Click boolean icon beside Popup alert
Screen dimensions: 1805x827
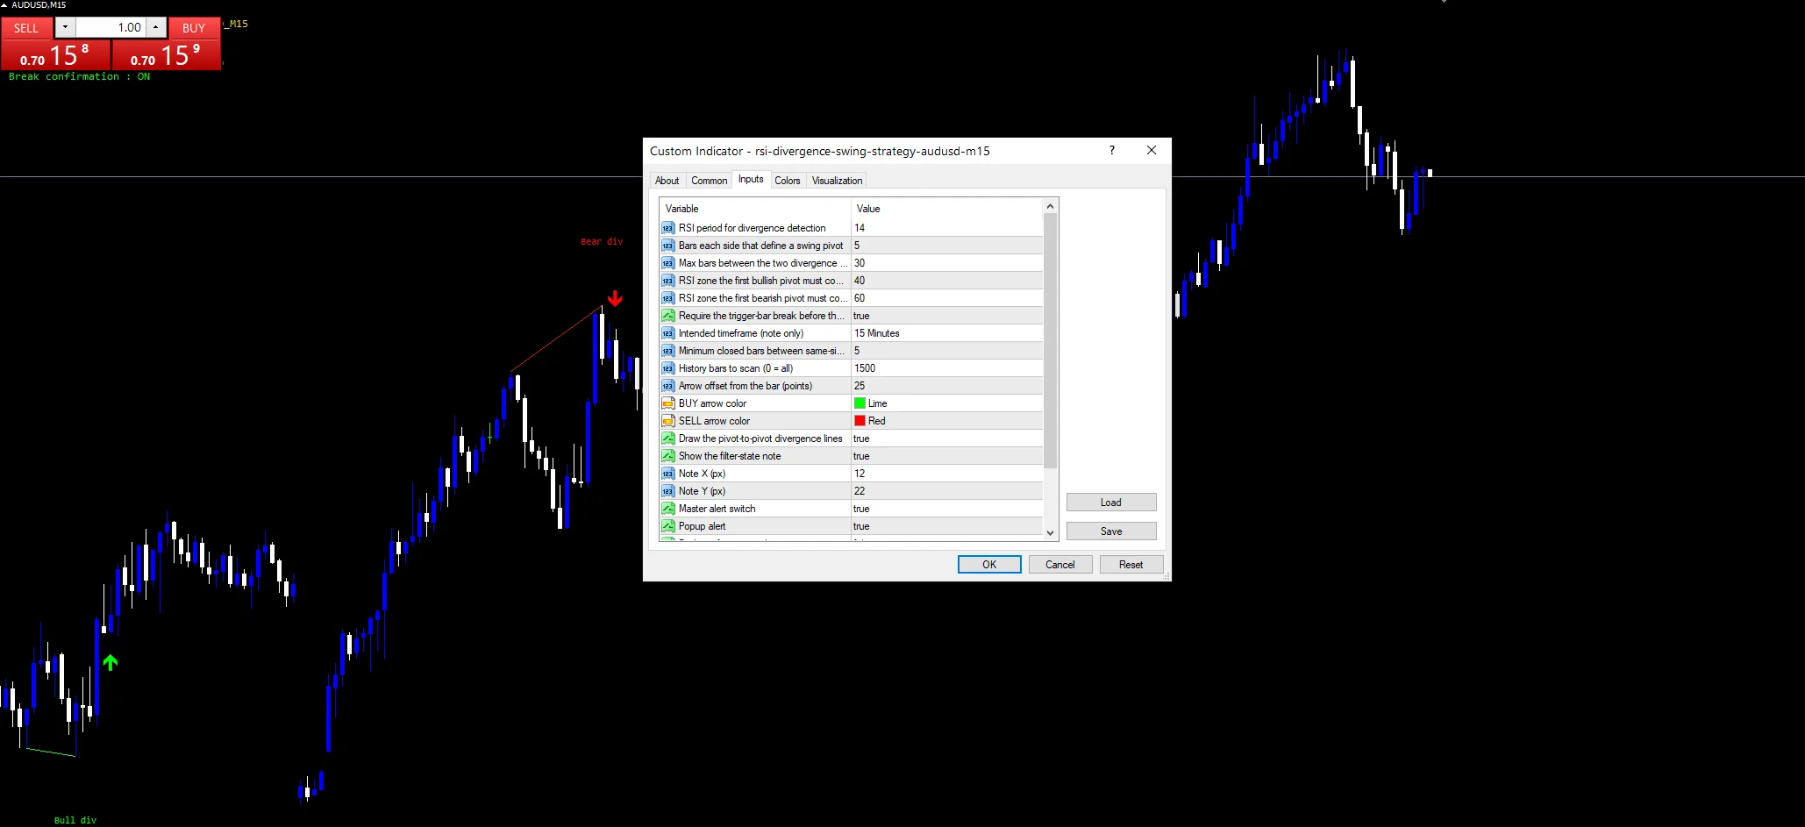[668, 526]
